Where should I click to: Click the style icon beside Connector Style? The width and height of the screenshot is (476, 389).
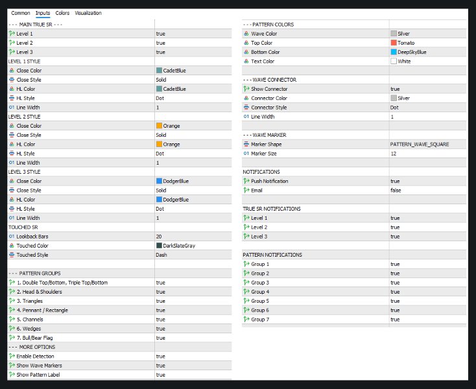(x=246, y=107)
